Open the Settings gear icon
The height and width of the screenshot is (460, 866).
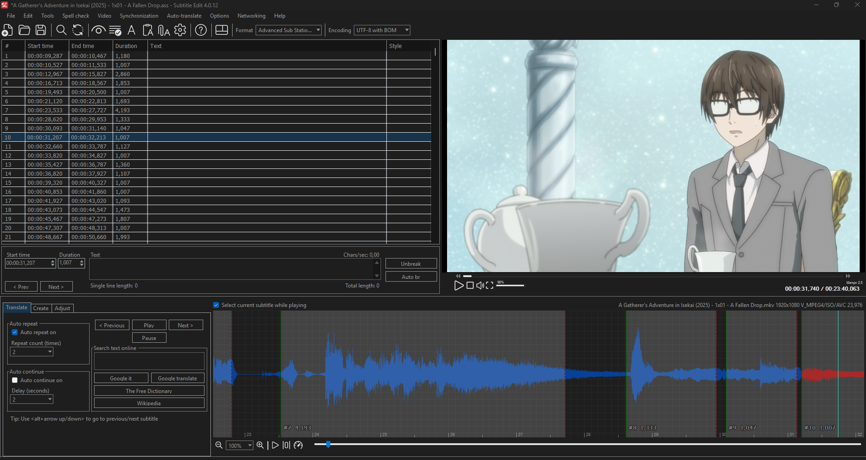pos(180,30)
